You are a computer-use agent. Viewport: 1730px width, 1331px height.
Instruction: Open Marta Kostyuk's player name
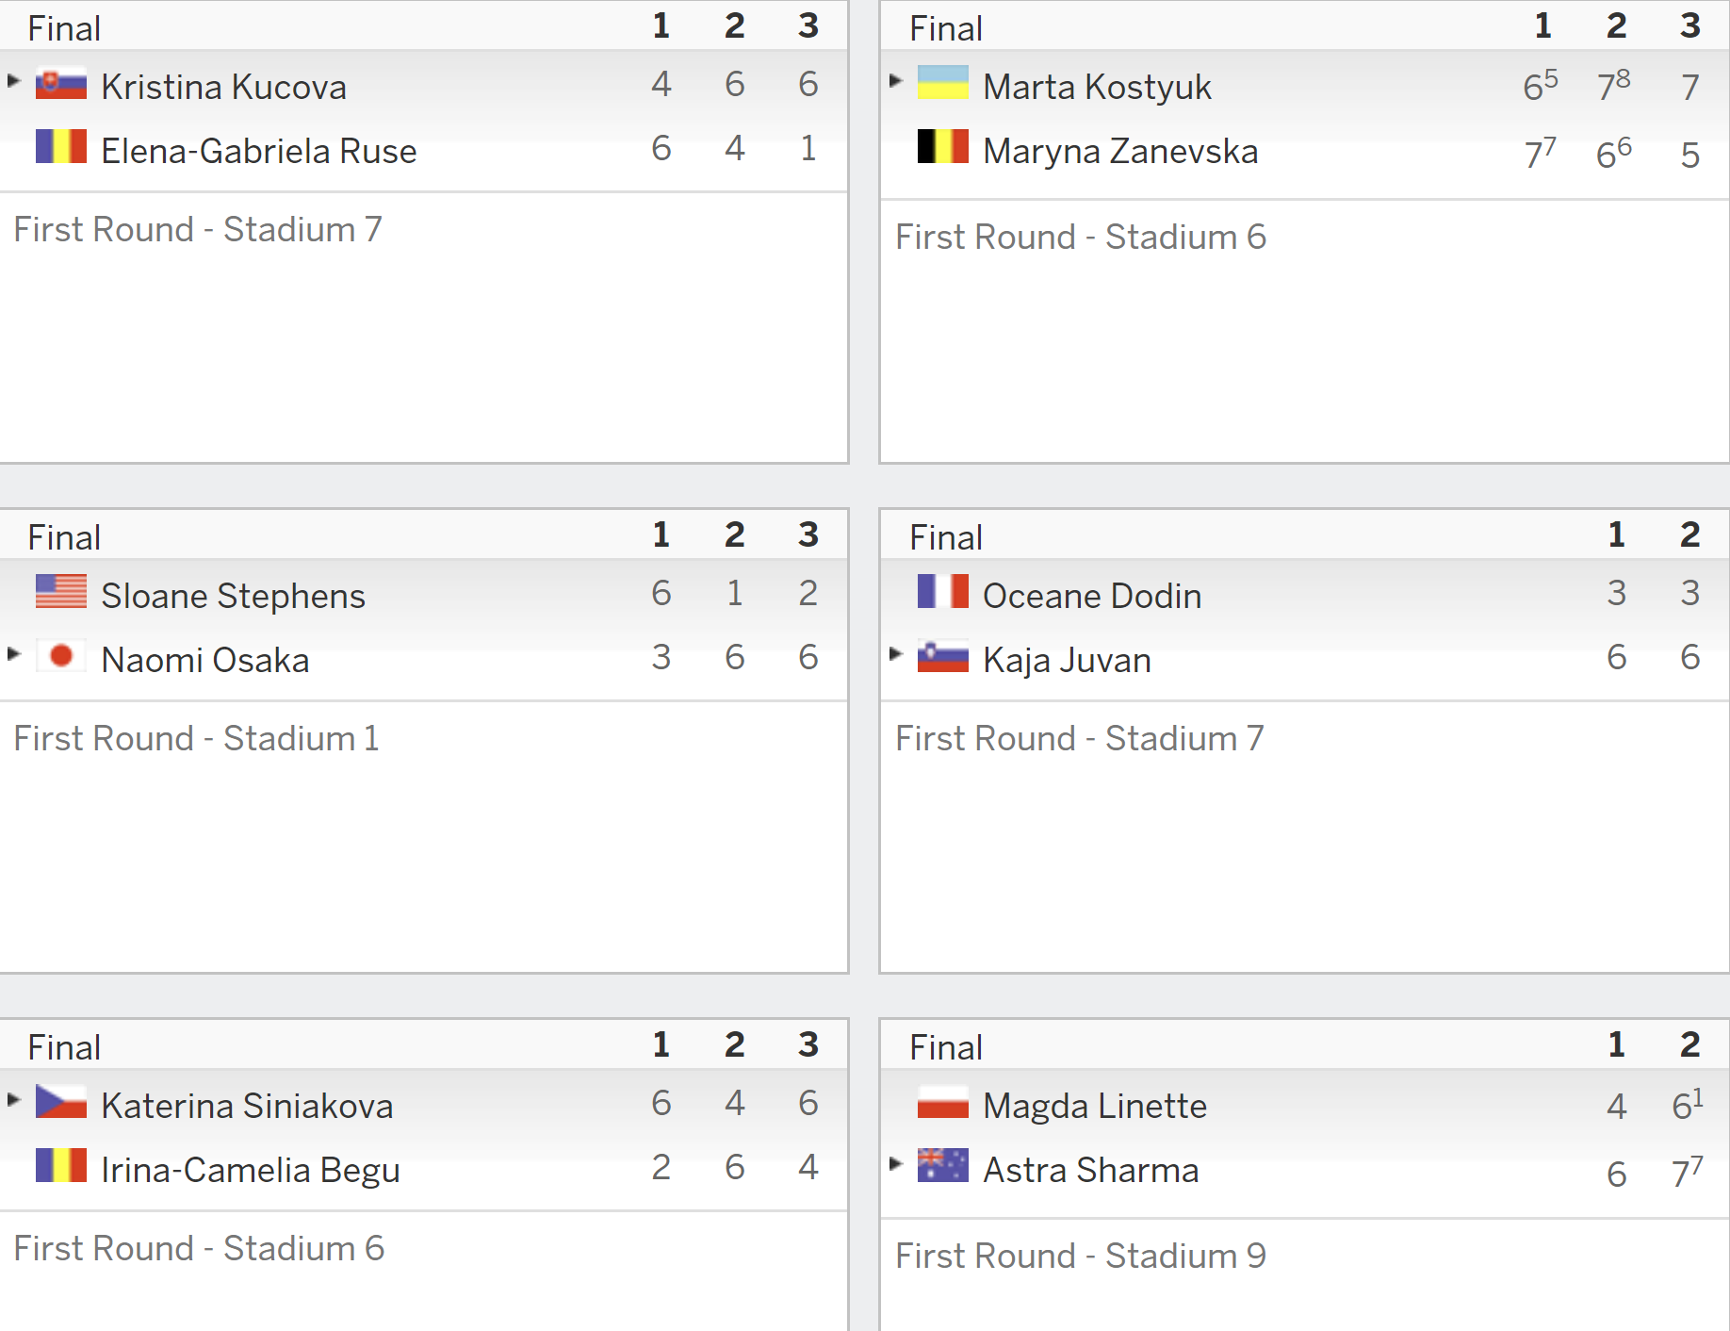(1097, 87)
